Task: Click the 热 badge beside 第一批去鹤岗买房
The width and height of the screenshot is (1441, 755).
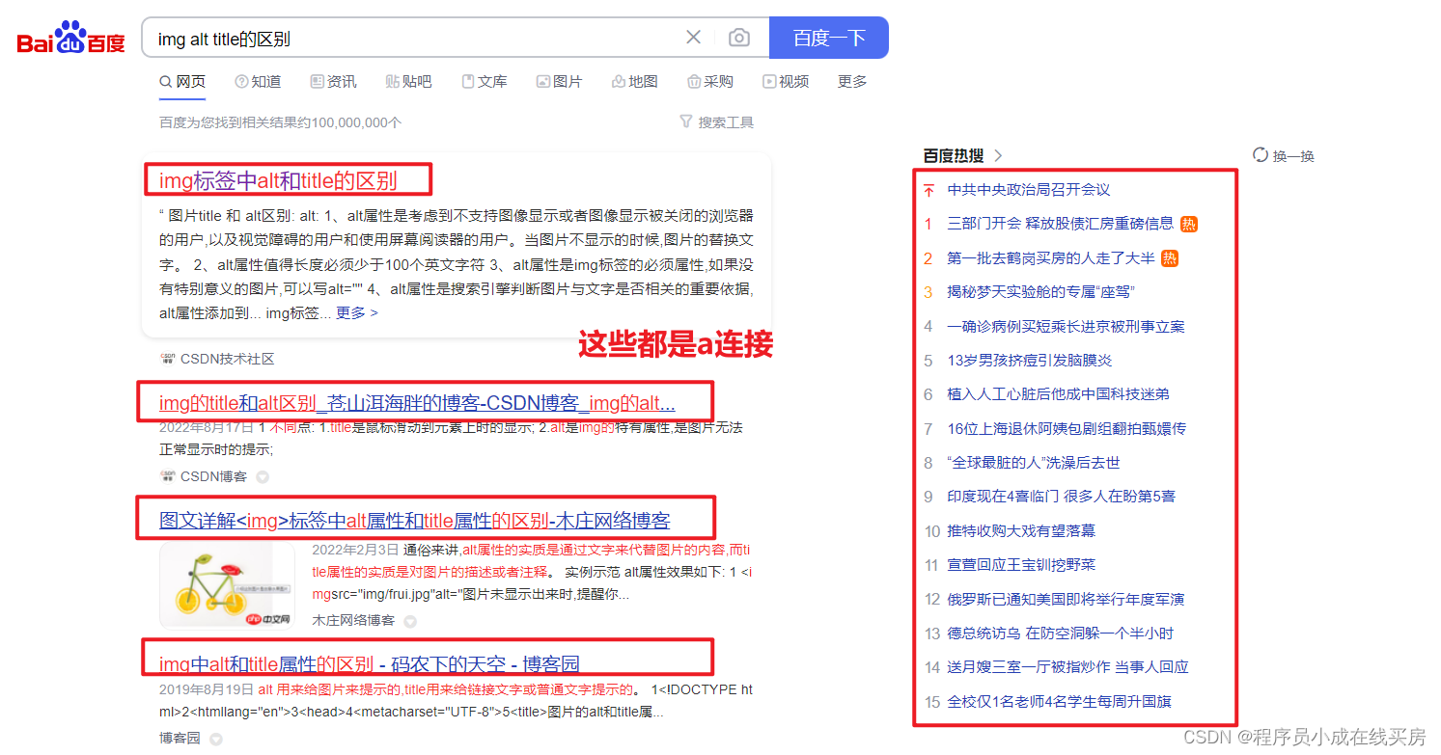Action: [x=1170, y=258]
